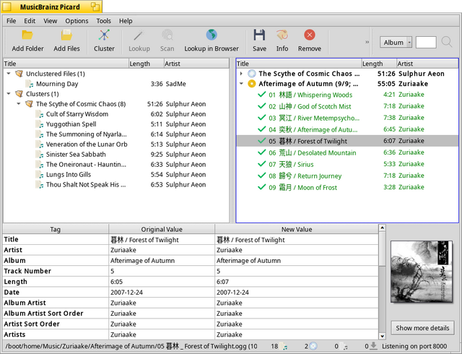Click the New Value column header
This screenshot has height=354, width=462.
297,229
